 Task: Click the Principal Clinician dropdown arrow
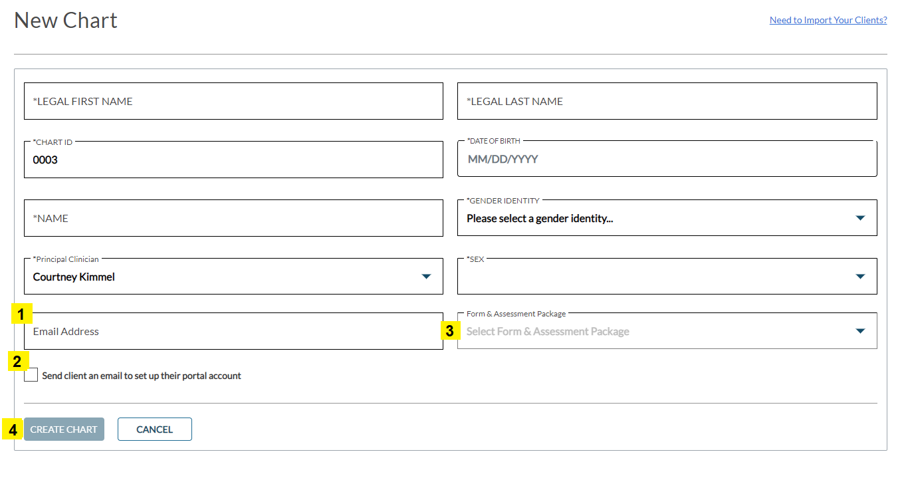pos(426,277)
